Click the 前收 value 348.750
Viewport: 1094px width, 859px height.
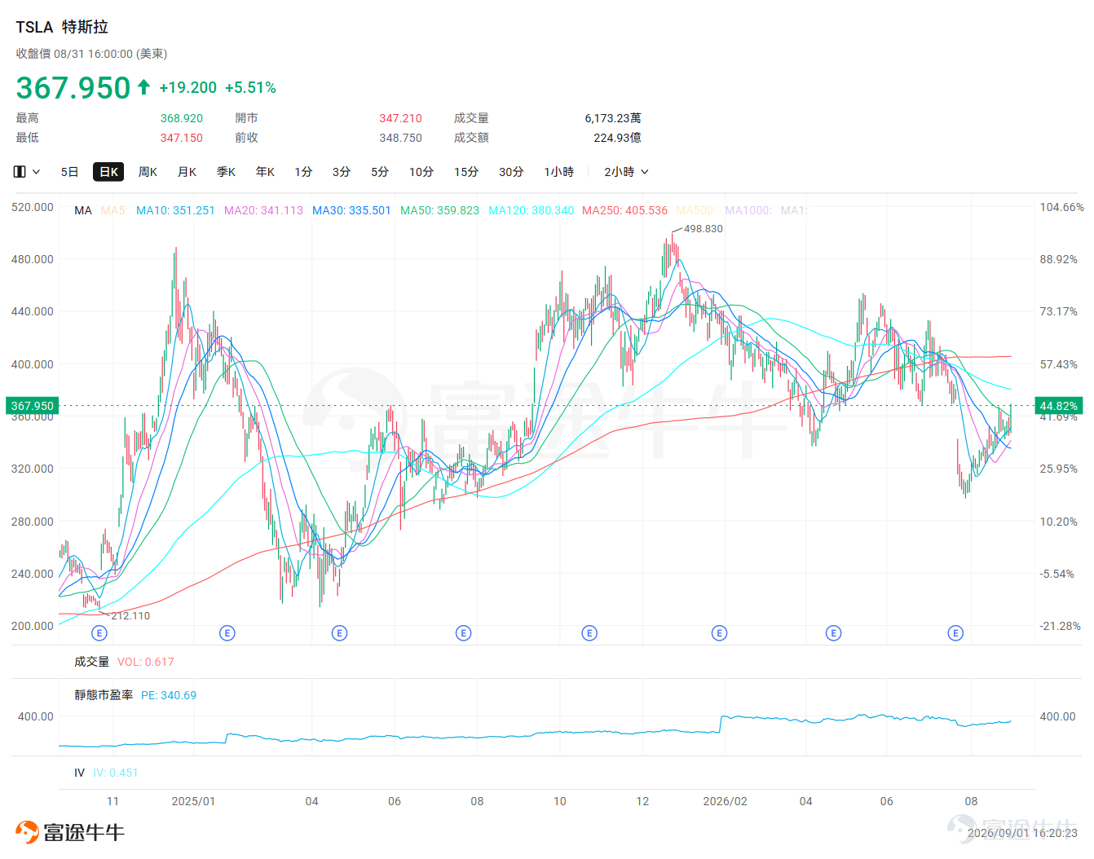pyautogui.click(x=401, y=138)
